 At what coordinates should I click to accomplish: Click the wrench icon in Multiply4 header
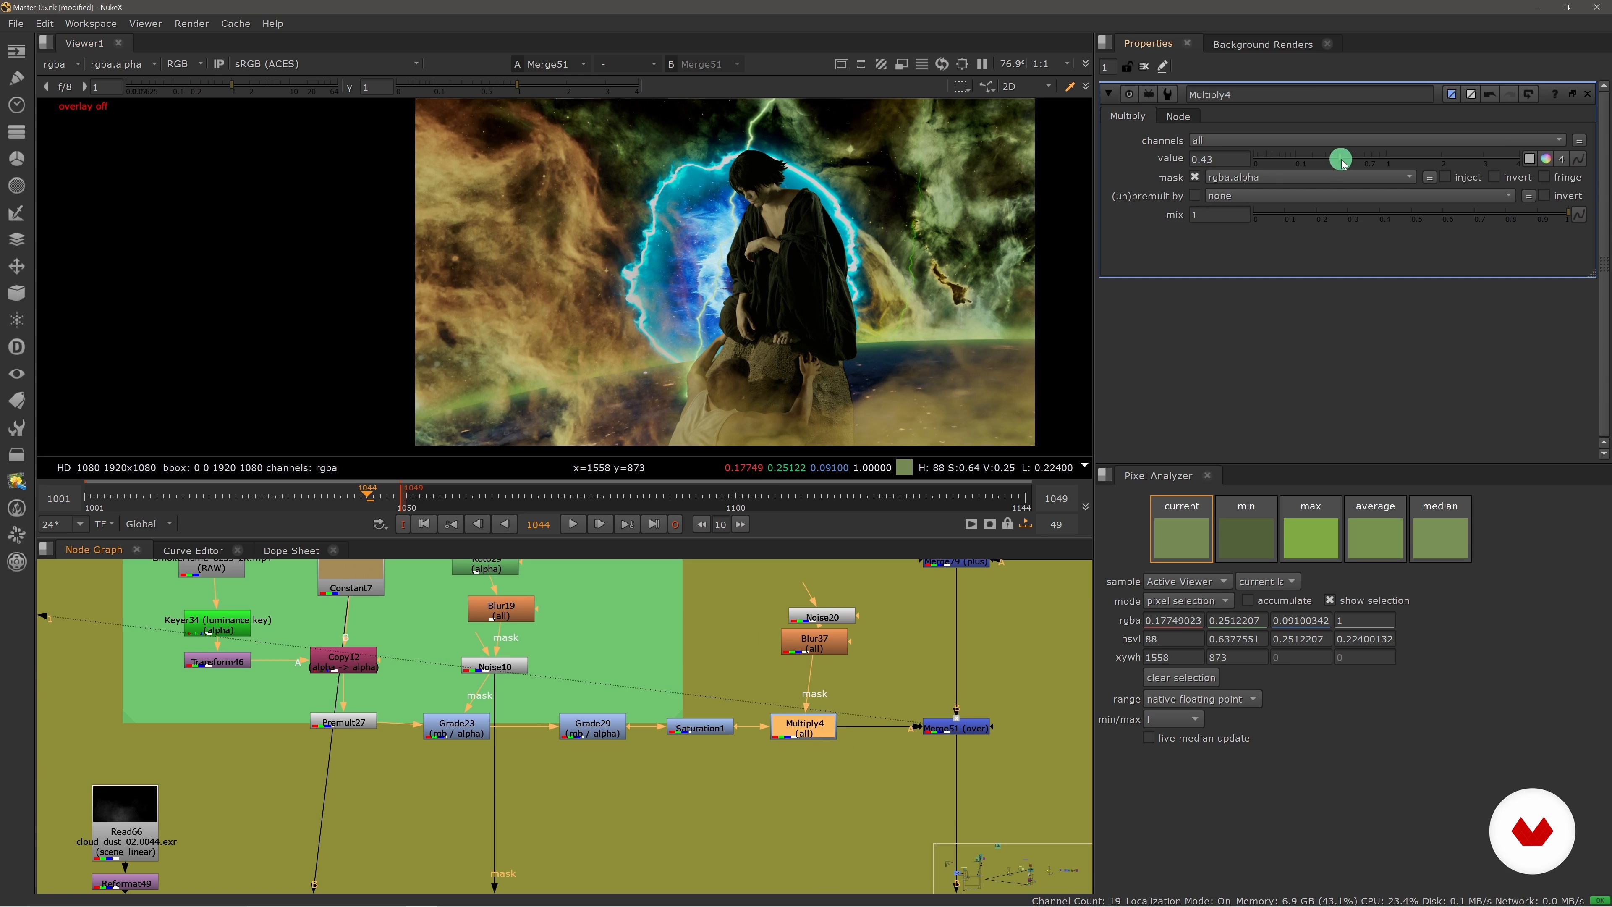click(1167, 94)
